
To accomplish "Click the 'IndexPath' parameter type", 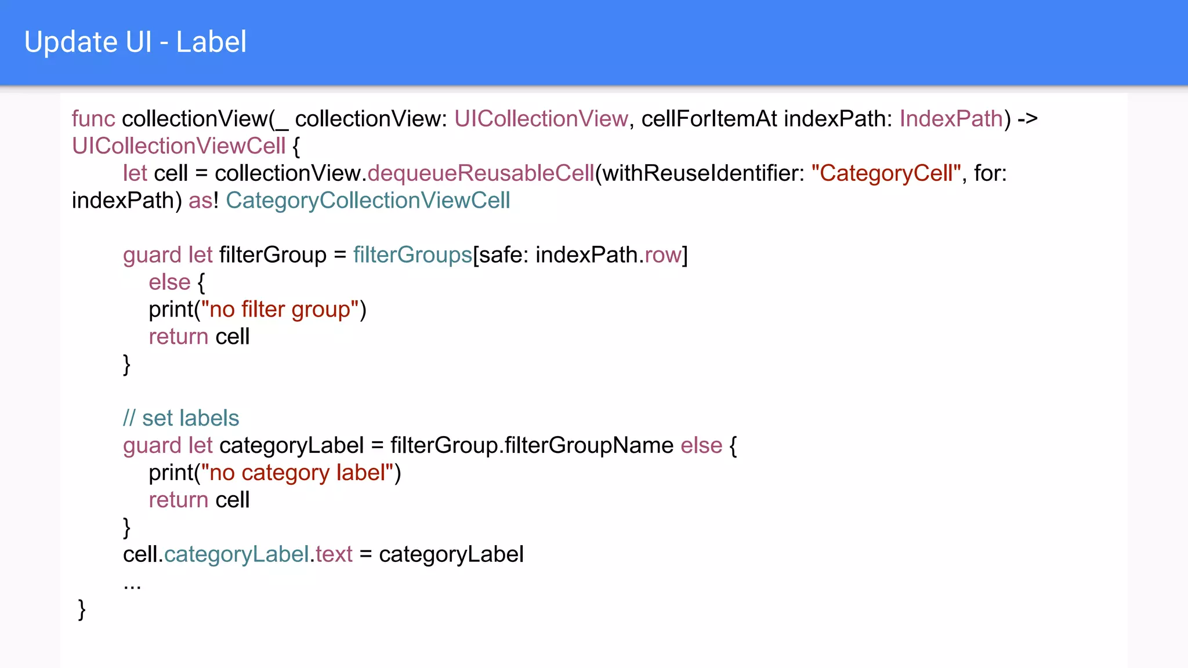I will pyautogui.click(x=951, y=119).
